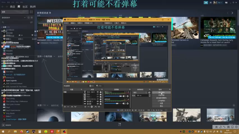This screenshot has width=239, height=134.
Task: Open 桌面音频 audio settings gear
Action: point(128,103)
